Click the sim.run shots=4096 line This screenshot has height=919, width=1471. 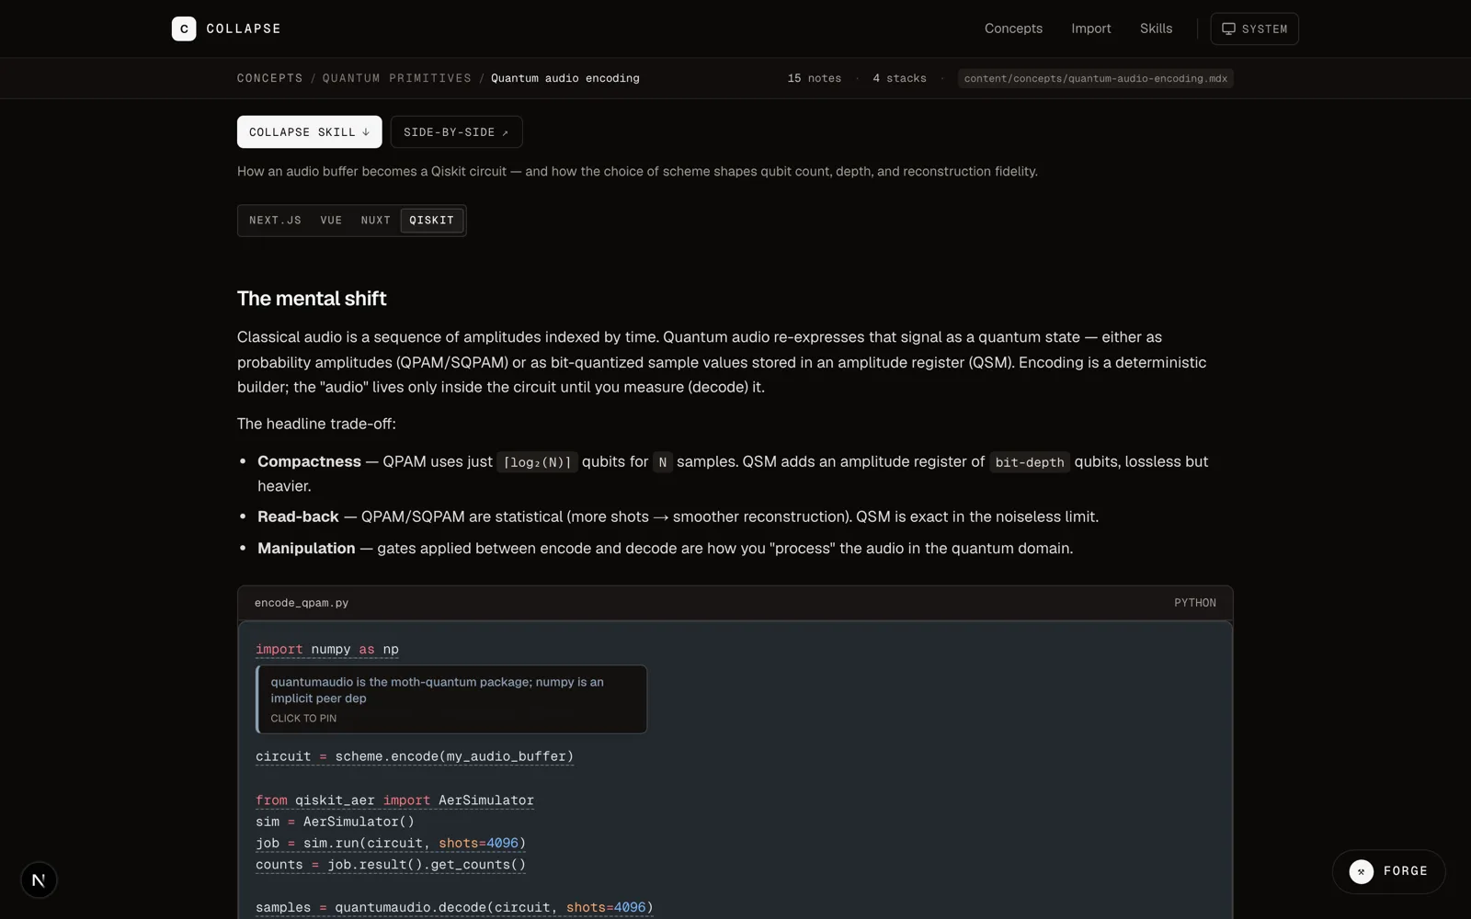pos(391,843)
